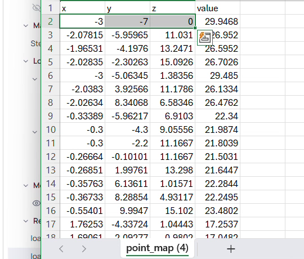Select cell containing 13.298
The image size is (304, 259).
pos(173,170)
